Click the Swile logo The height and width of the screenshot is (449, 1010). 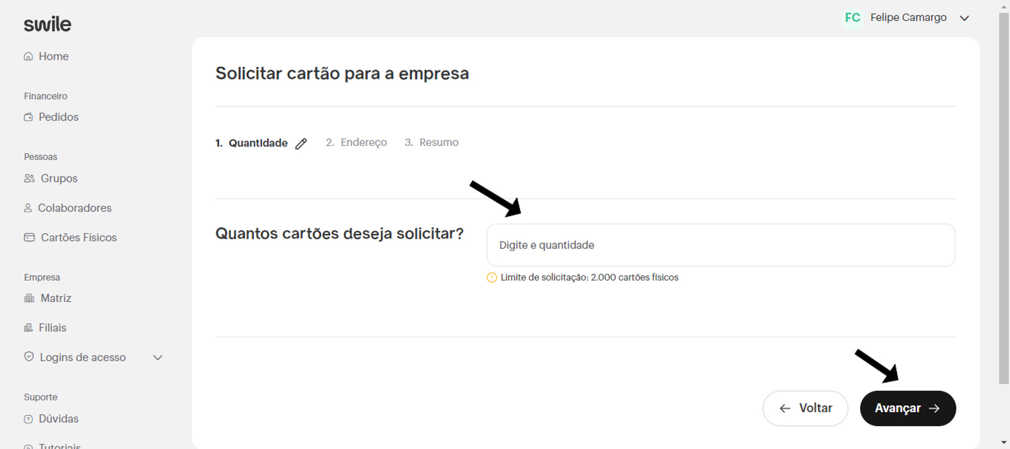point(47,24)
